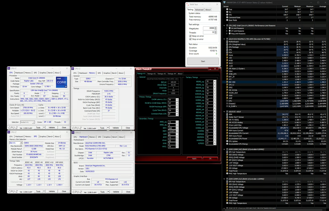Click the RAM Test title bar icon
Viewport: 329px width, 211px height.
[x=188, y=4]
